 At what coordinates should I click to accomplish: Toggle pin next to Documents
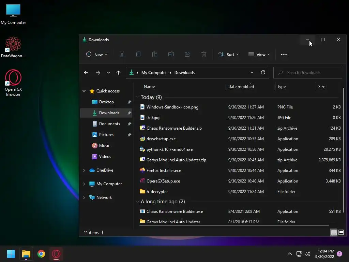click(129, 124)
